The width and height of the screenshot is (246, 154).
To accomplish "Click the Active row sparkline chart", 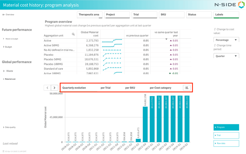I will [112, 41].
